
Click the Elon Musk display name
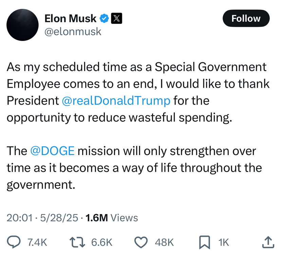click(71, 19)
